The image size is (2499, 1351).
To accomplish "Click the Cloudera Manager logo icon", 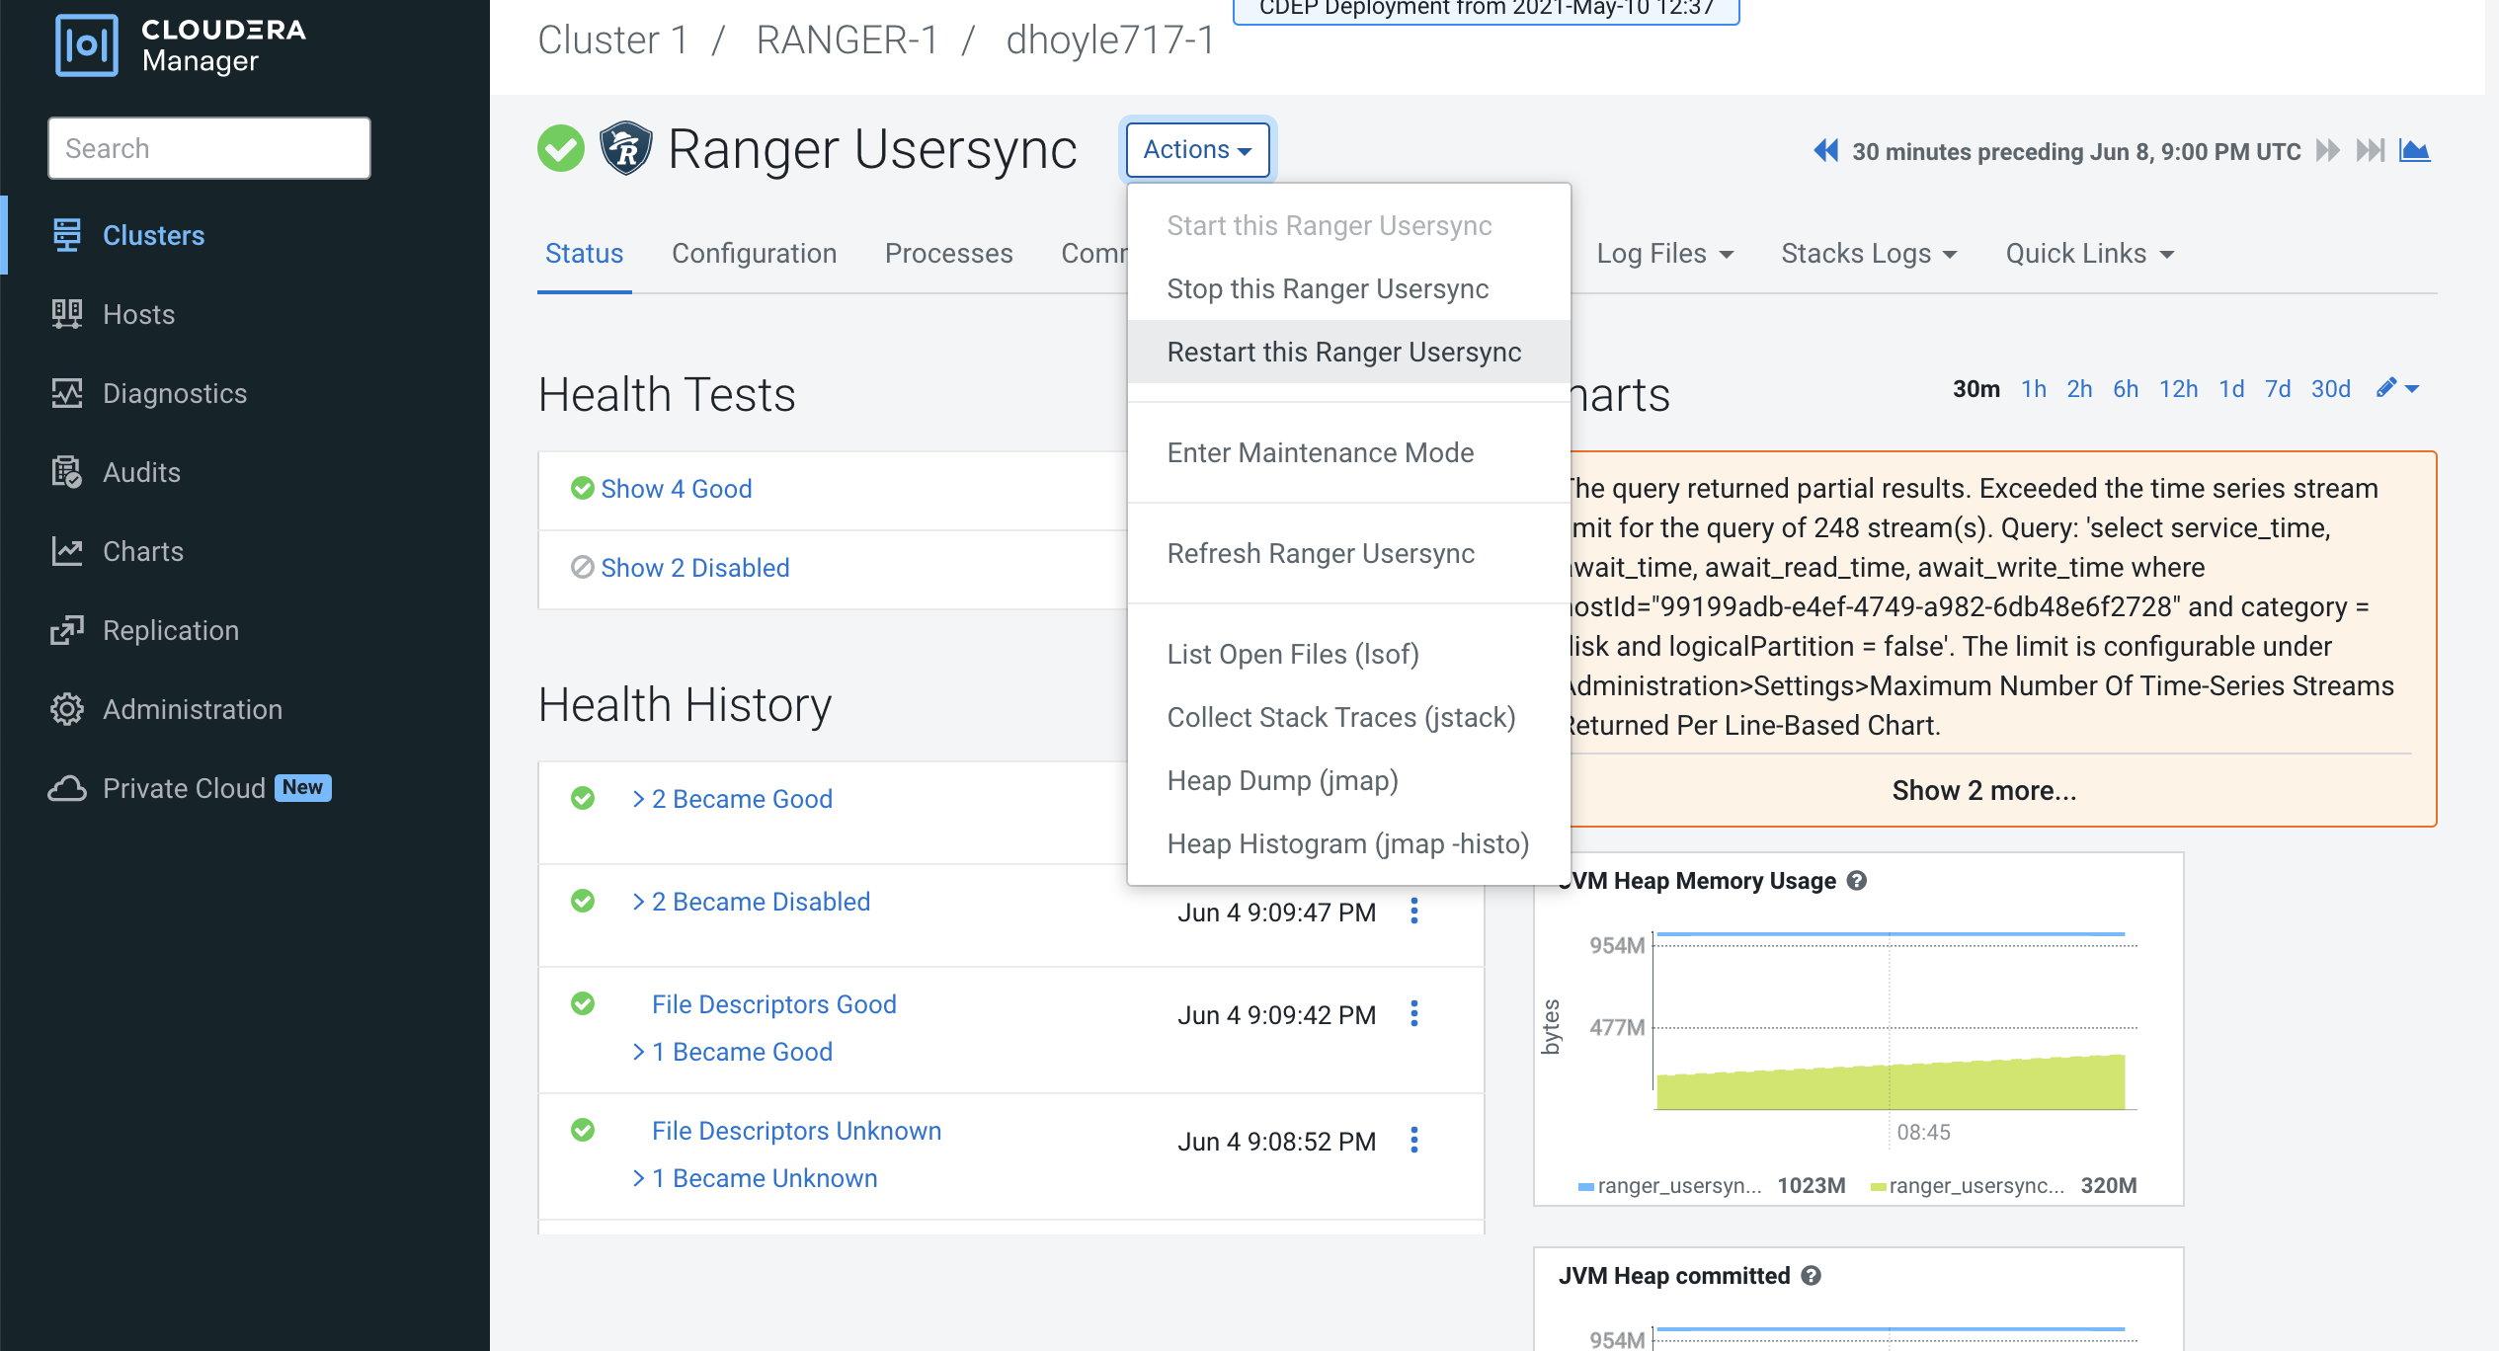I will 87,45.
